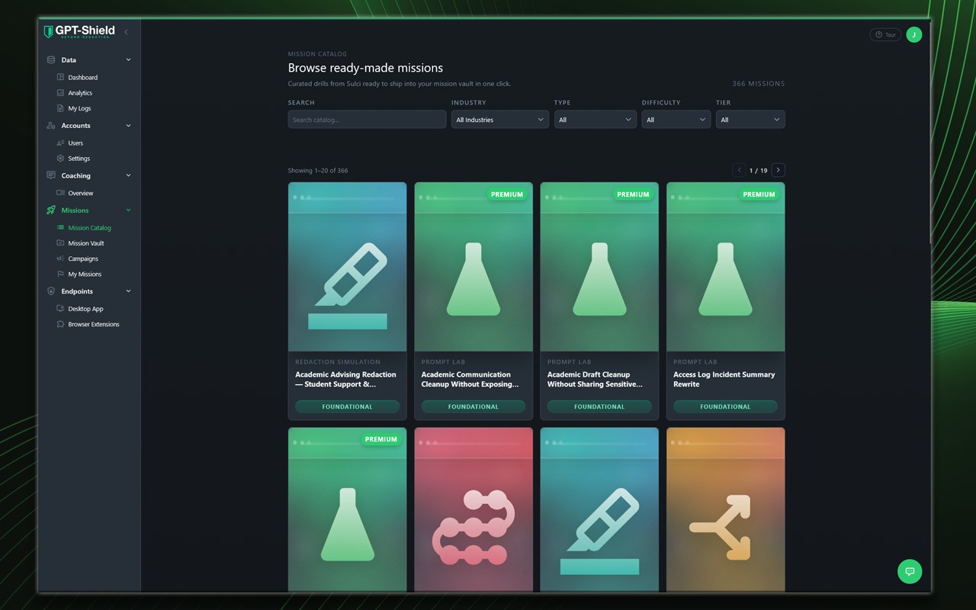Open the orange branching-arrows mission thumbnail
The image size is (976, 610).
[725, 509]
